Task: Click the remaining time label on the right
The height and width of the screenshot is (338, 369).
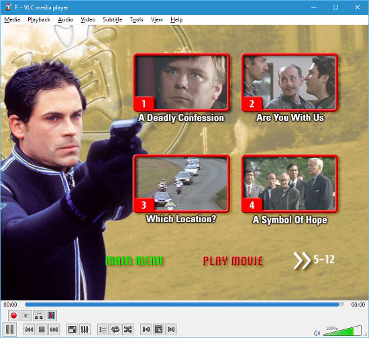Action: click(x=358, y=305)
